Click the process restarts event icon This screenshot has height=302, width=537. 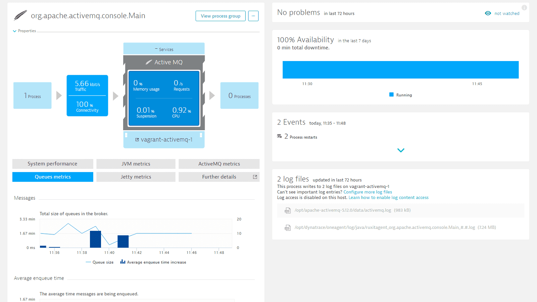(x=279, y=136)
